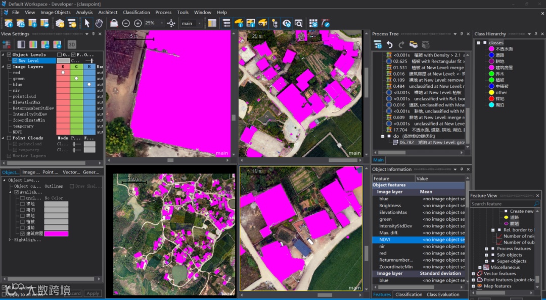The image size is (546, 300).
Task: Open the 25% zoom level dropdown
Action: (x=162, y=23)
